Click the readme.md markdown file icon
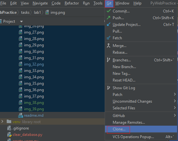Viewport: 178px width, 141px height. (20, 115)
